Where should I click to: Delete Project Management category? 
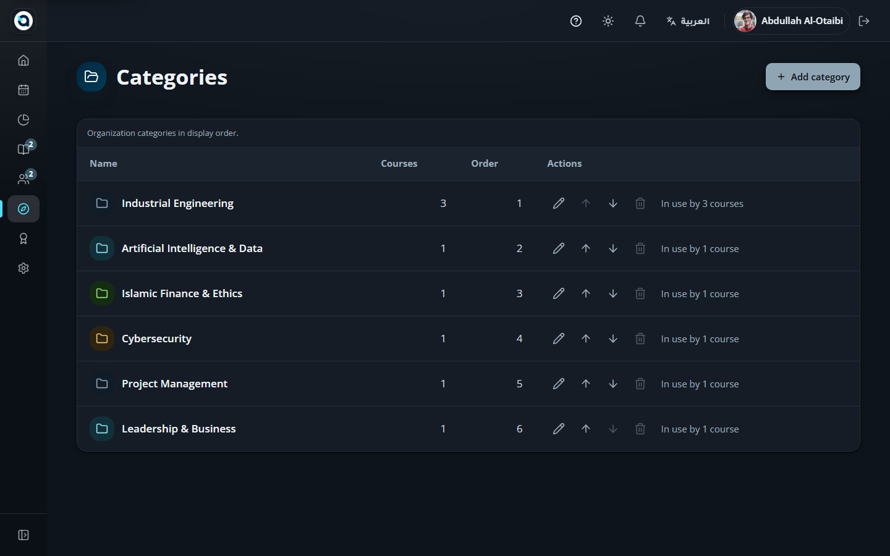click(x=640, y=384)
